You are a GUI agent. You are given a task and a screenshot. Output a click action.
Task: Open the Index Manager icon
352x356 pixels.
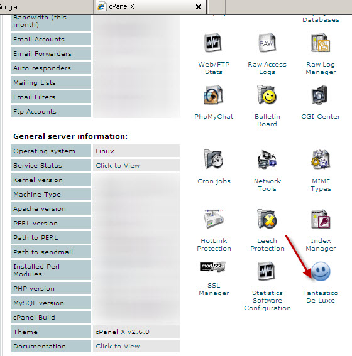click(x=321, y=218)
